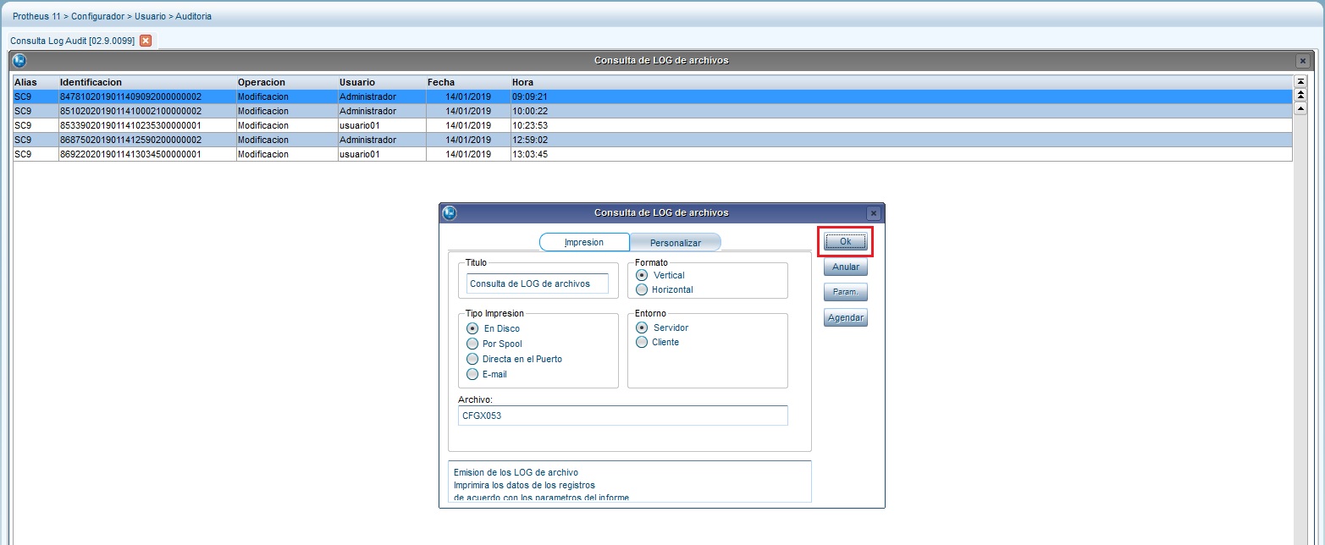The height and width of the screenshot is (545, 1325).
Task: Select the Consulta Log Audit [02.9.0099] tab
Action: [72, 41]
